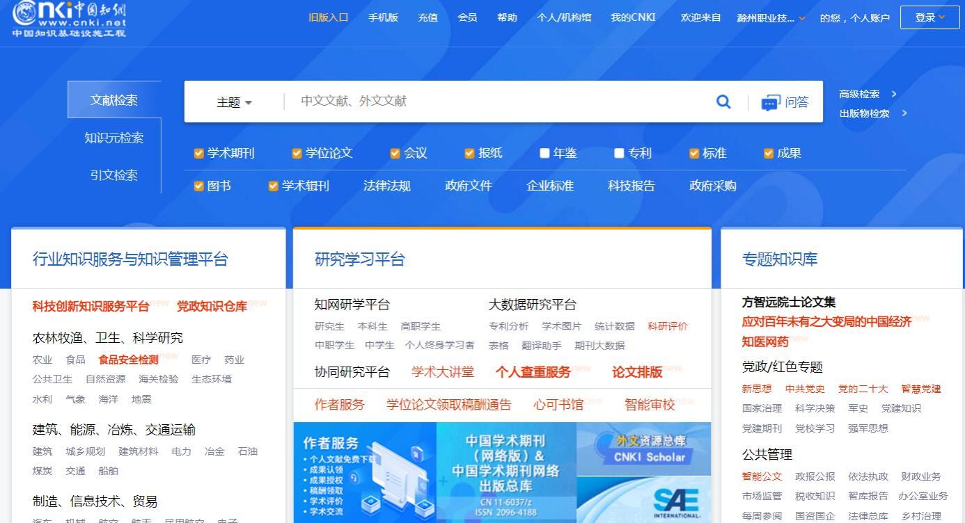Screen dimensions: 965x523
Task: Open 个人查重服务 link
Action: (533, 372)
